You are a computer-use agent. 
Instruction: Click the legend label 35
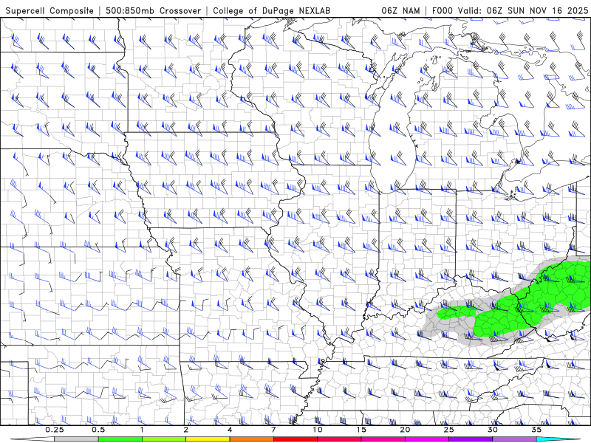537,430
